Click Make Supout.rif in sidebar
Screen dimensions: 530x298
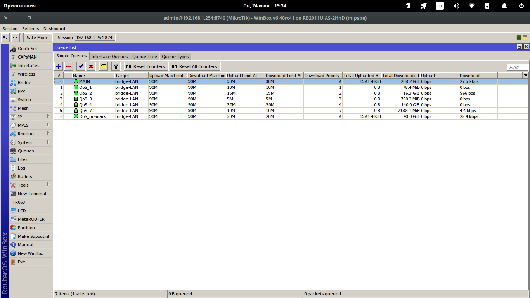click(31, 236)
